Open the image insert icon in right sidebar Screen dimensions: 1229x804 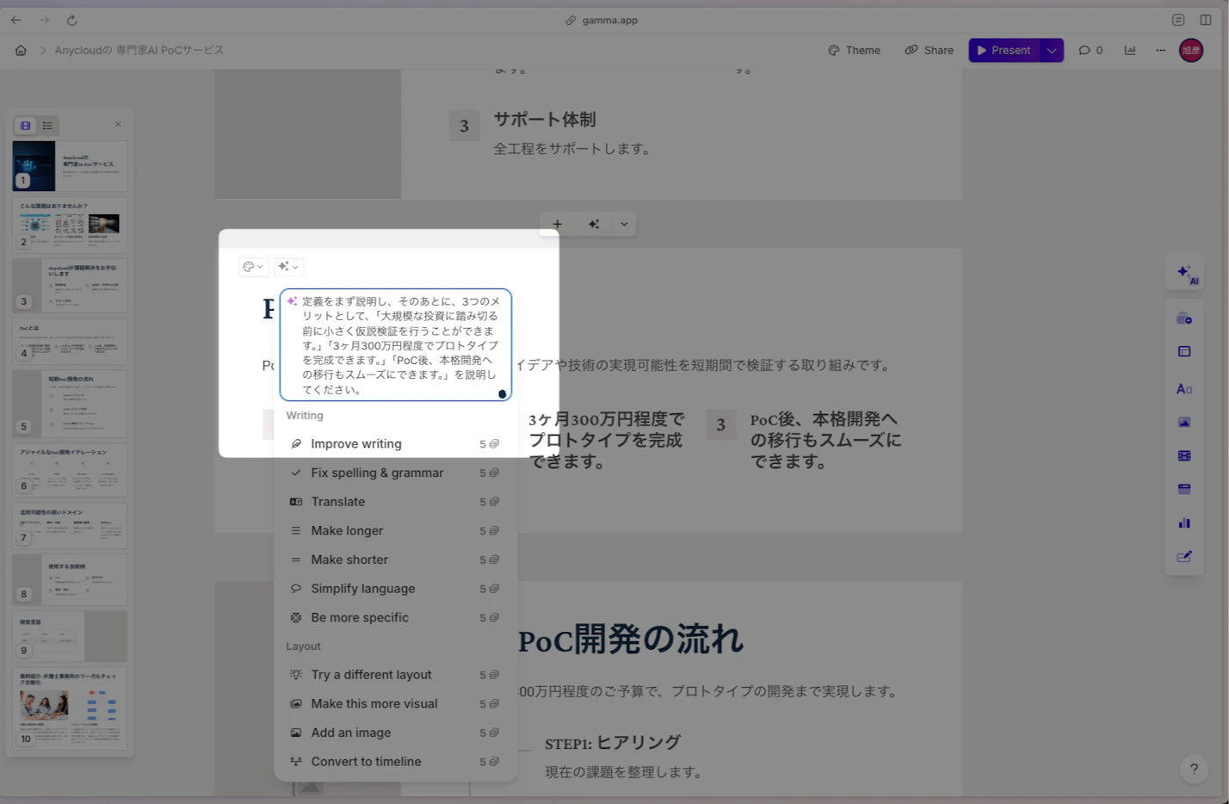click(x=1184, y=422)
